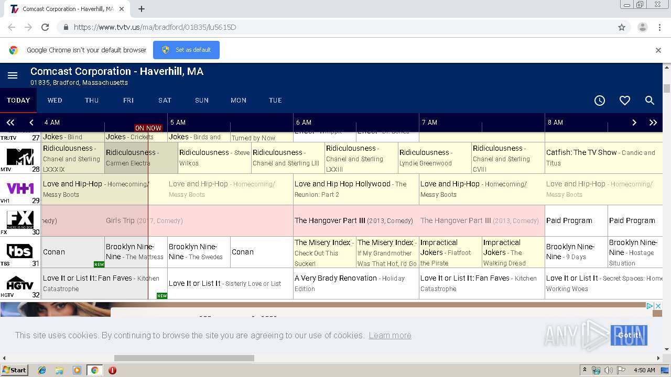Close the advertisement with X icon
Image resolution: width=671 pixels, height=377 pixels.
point(658,306)
